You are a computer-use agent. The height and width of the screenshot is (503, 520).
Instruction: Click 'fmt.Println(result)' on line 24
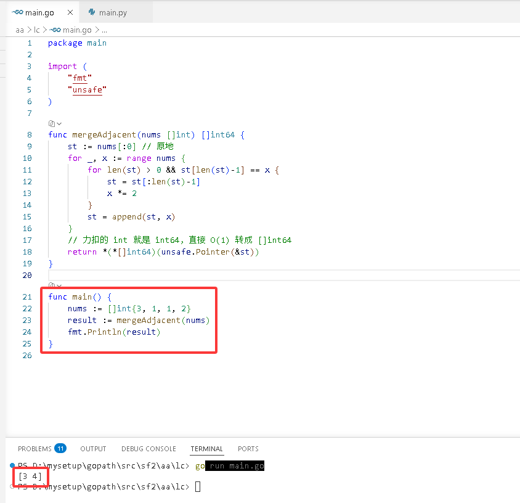114,332
